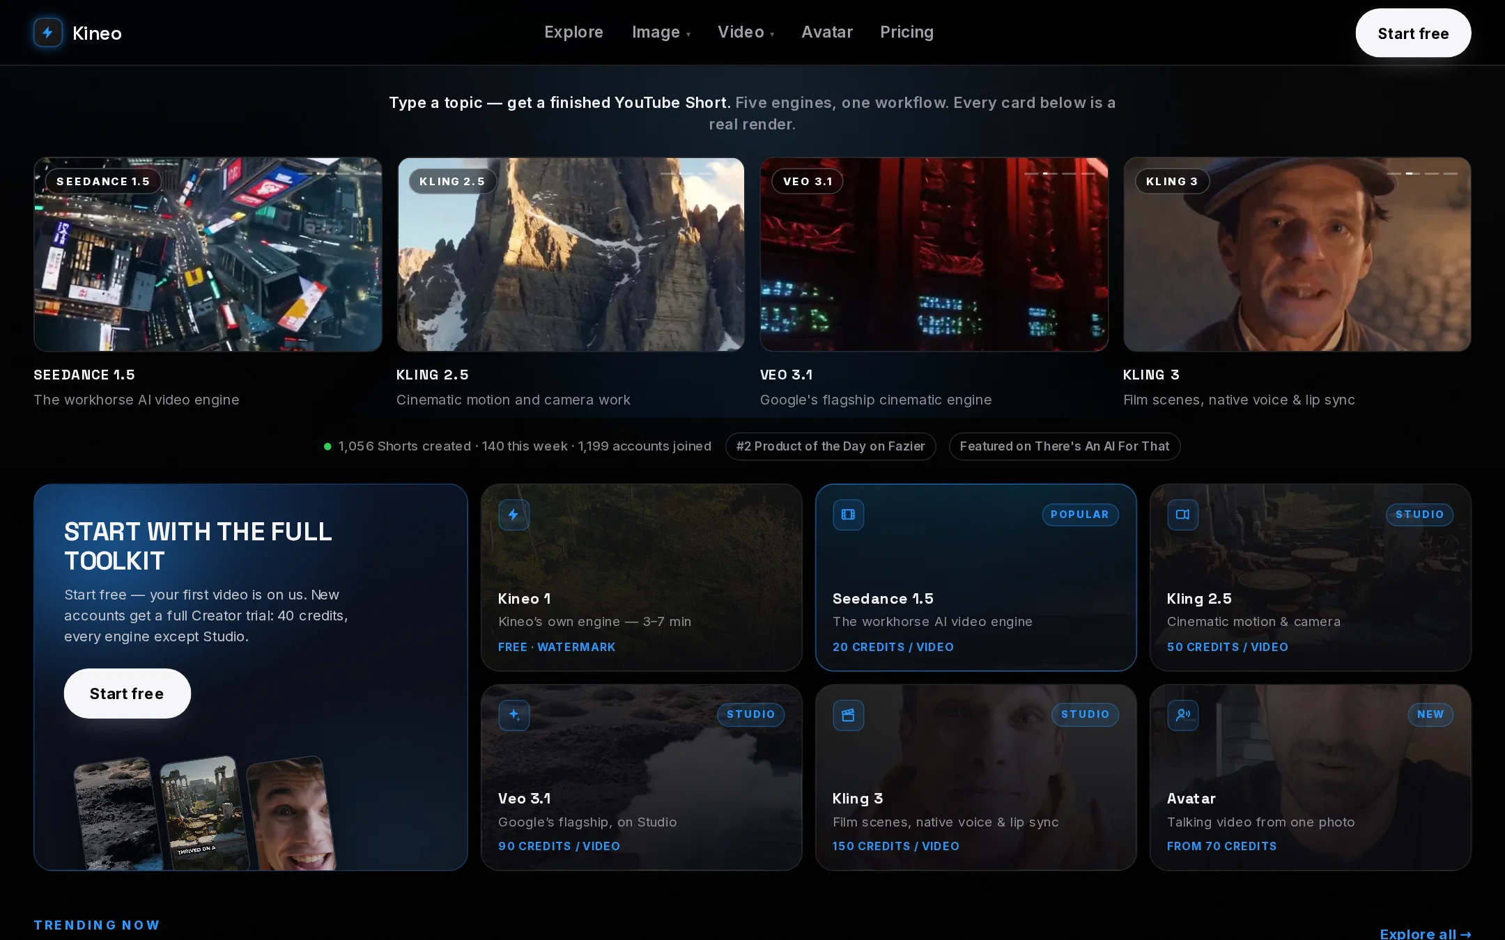Click '20 CREDITS / VIDEO' text
Viewport: 1505px width, 940px height.
[893, 647]
